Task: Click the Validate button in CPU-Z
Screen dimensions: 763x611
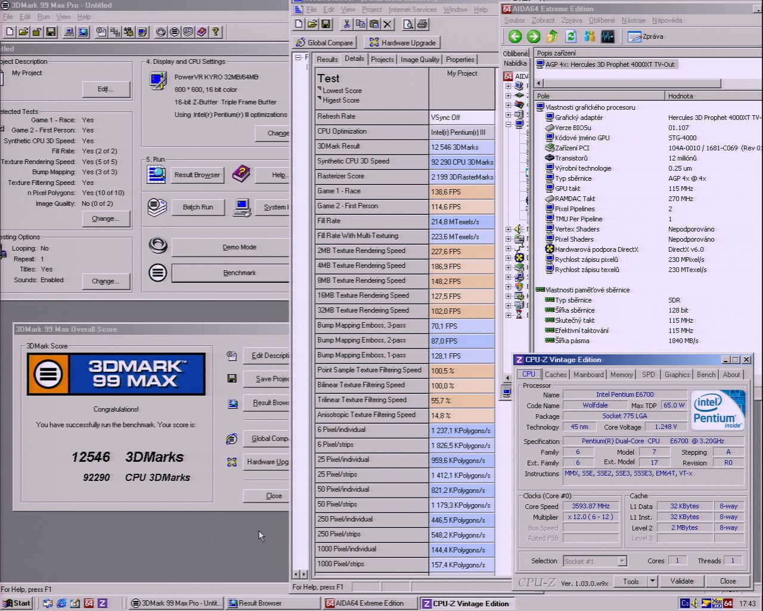Action: point(682,581)
